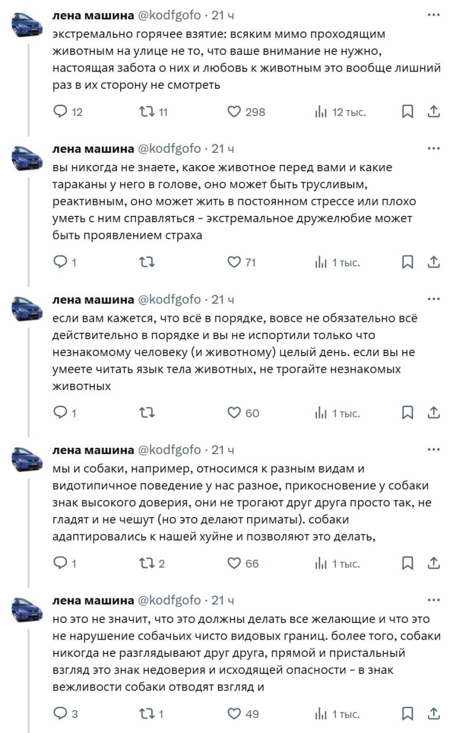
Task: View analytics showing 12 тыс. views
Action: coord(320,112)
